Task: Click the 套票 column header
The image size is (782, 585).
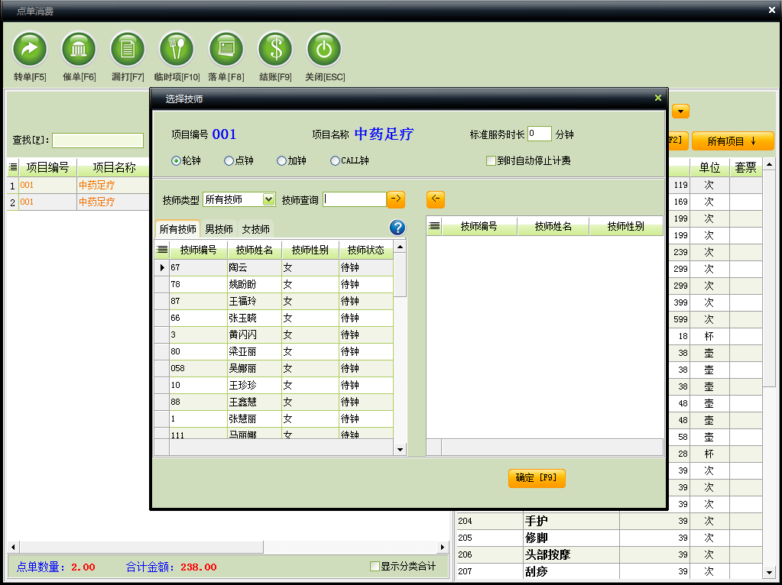Action: coord(745,167)
